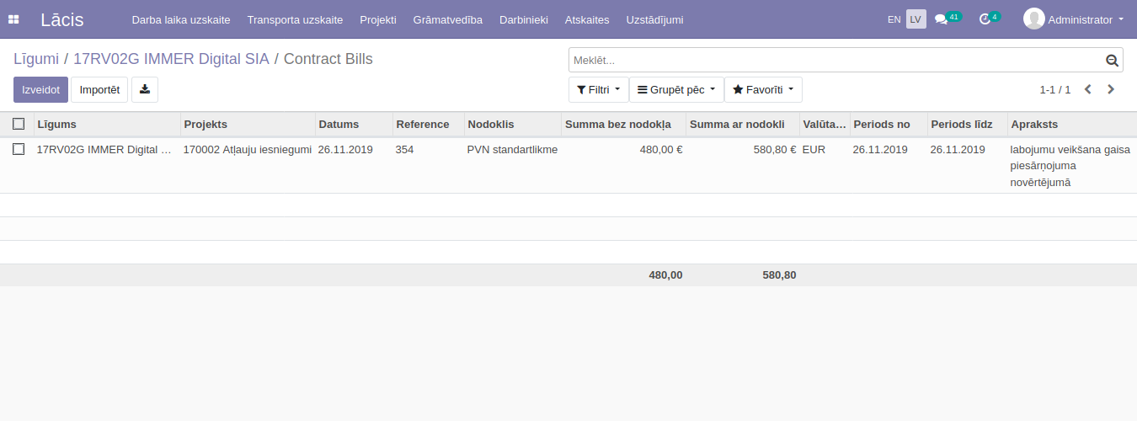Open the Grāmatvedība menu
This screenshot has height=421, width=1137.
tap(447, 19)
